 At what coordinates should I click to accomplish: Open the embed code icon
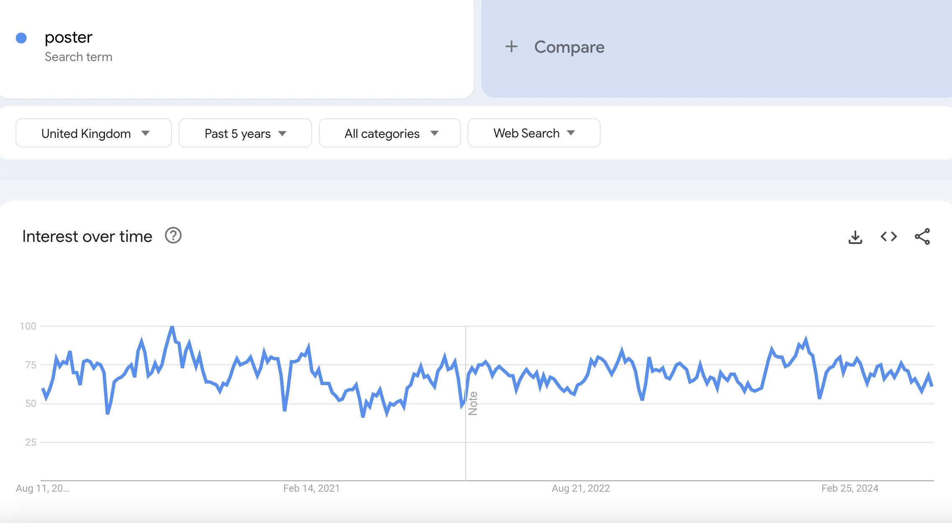pos(888,237)
